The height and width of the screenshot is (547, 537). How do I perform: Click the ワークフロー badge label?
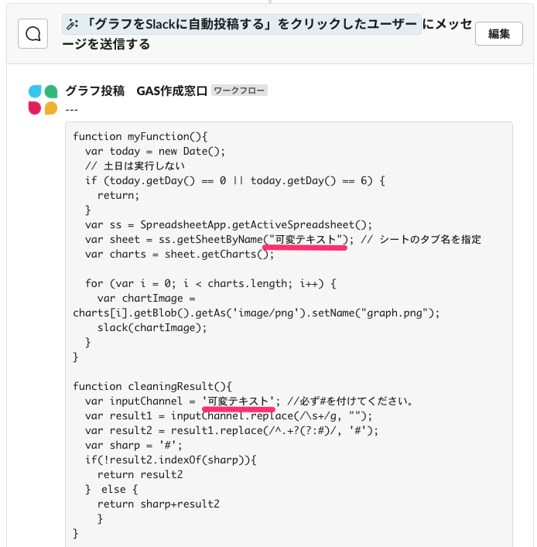click(239, 91)
